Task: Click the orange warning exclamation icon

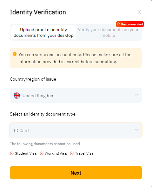Action: coord(15,54)
